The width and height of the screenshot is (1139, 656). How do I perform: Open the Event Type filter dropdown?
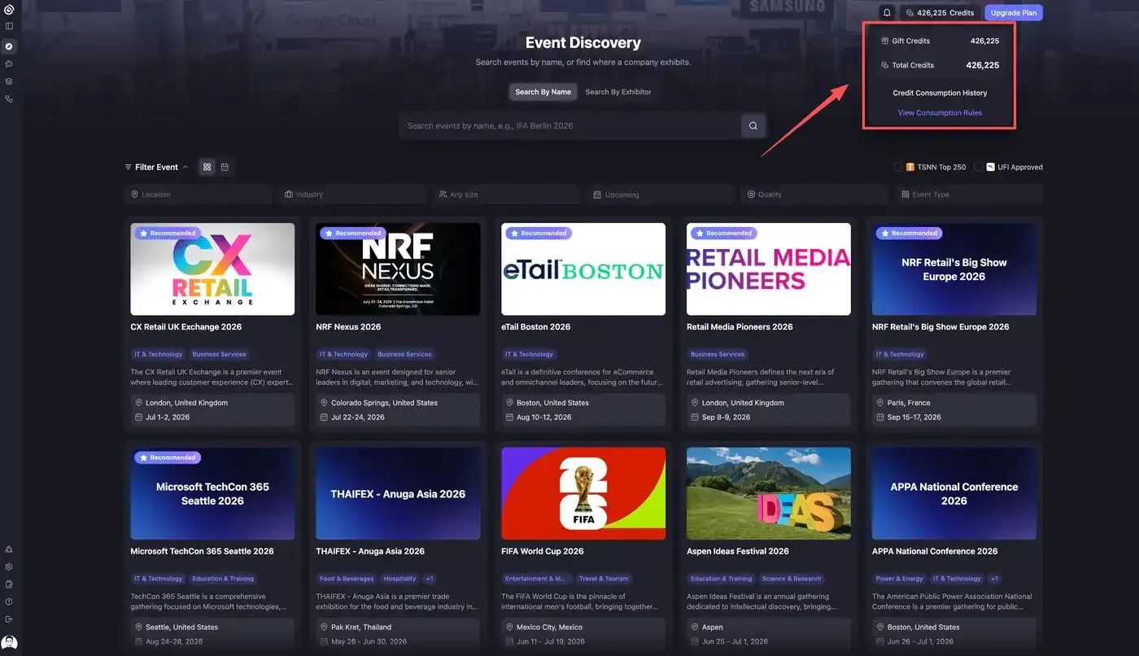point(969,195)
